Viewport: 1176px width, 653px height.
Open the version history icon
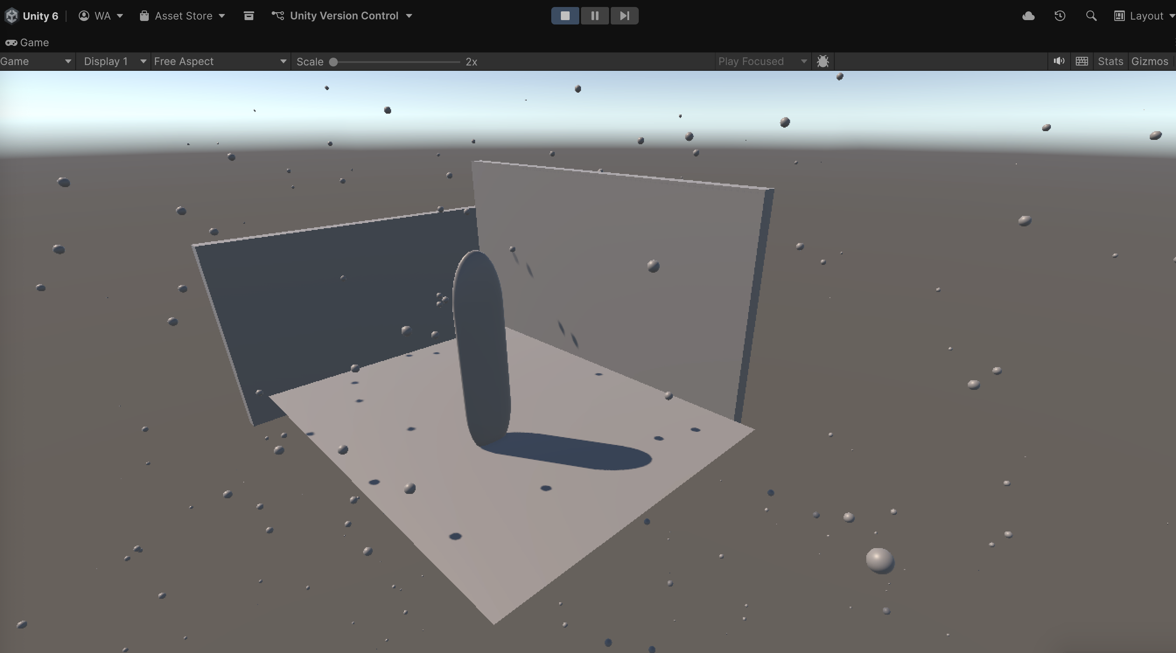1059,15
